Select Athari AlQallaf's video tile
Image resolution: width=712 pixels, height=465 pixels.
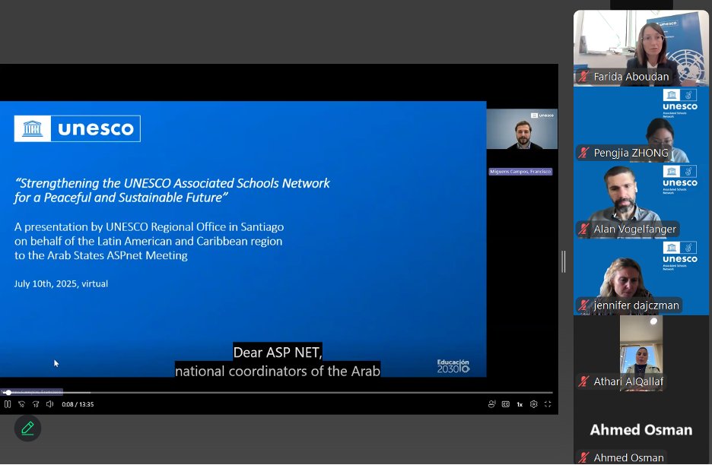[x=640, y=353]
